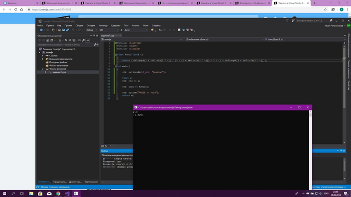The width and height of the screenshot is (351, 197).
Task: Click the console window vertical scrollbar
Action: (310, 150)
